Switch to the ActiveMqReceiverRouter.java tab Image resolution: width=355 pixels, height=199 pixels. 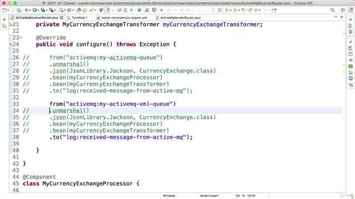(37, 18)
